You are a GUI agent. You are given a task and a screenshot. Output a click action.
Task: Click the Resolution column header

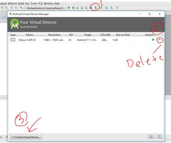tap(54, 35)
